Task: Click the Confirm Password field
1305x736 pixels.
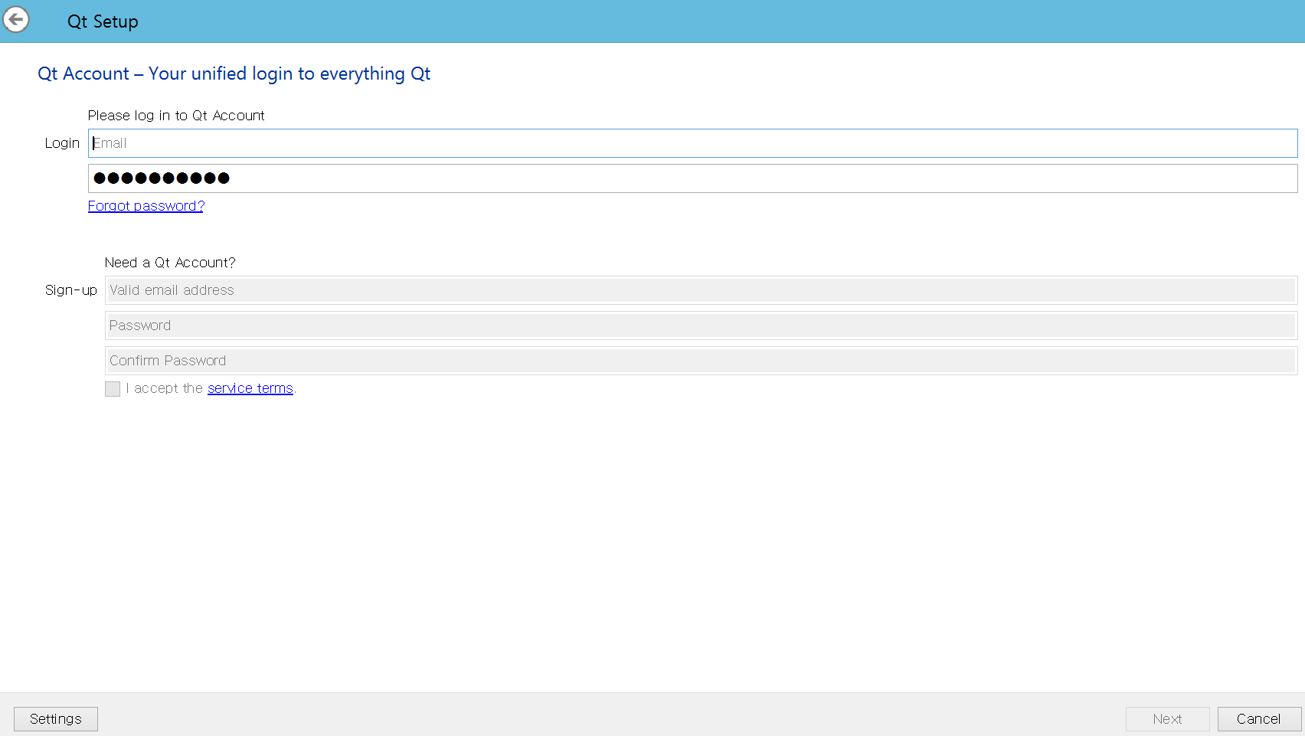Action: (701, 361)
